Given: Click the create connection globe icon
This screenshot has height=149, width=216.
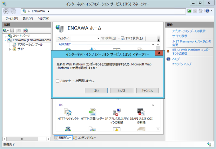Looking at the screenshot, I should [5, 30].
